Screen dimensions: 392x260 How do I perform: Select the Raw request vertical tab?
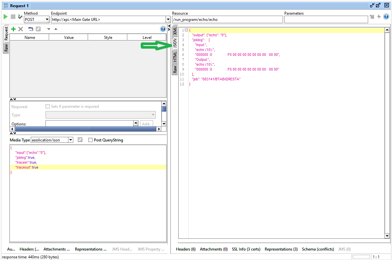click(x=6, y=48)
